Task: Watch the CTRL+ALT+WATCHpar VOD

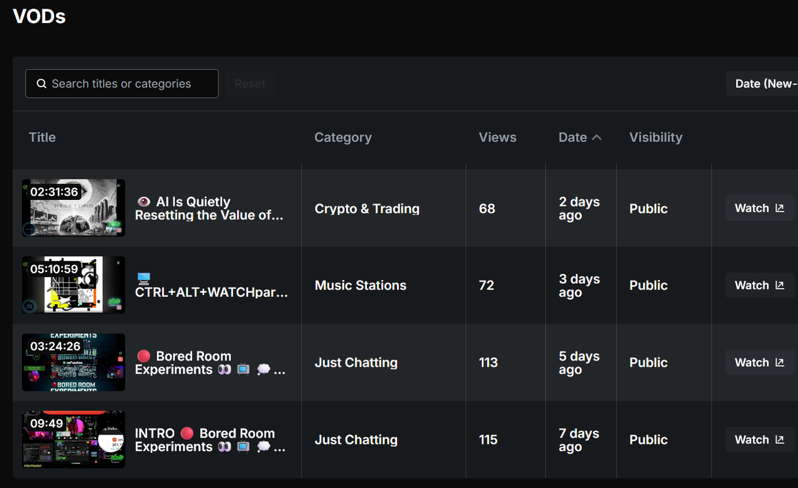Action: [760, 285]
